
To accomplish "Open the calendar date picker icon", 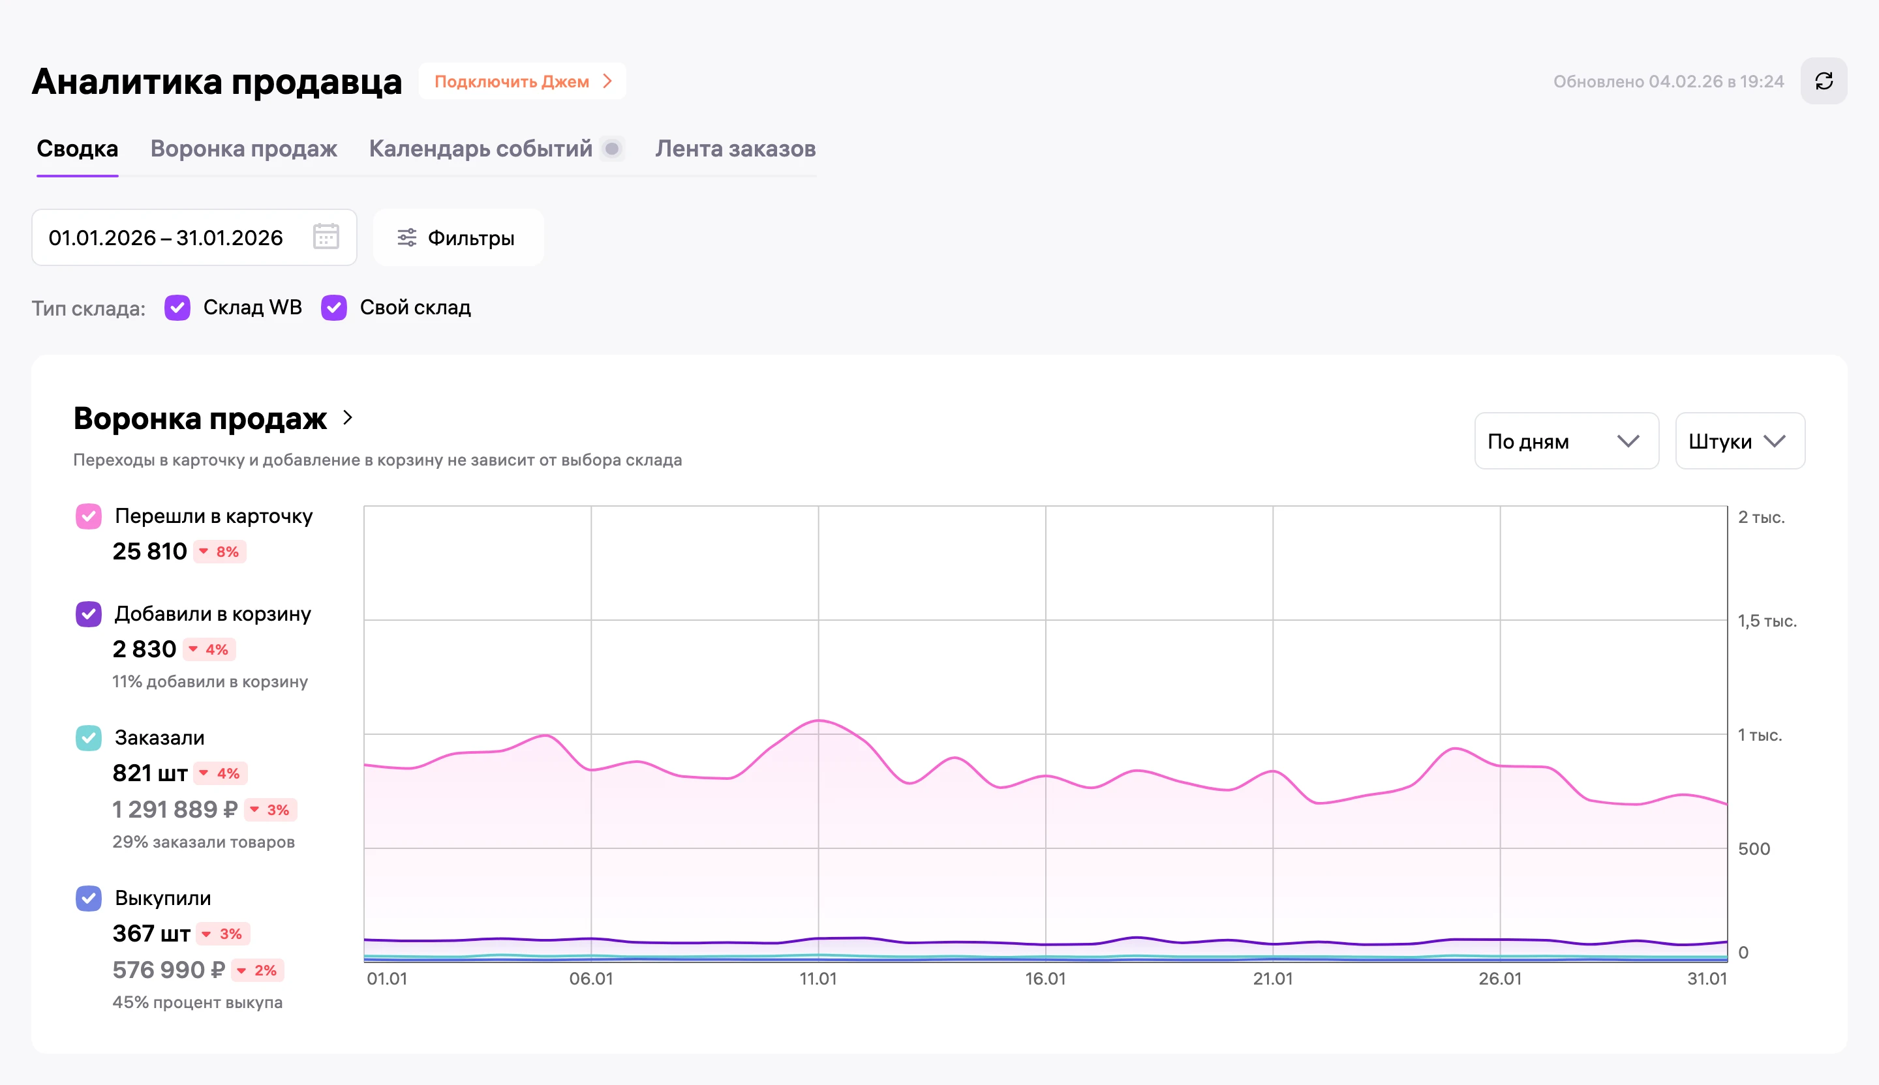I will (326, 237).
